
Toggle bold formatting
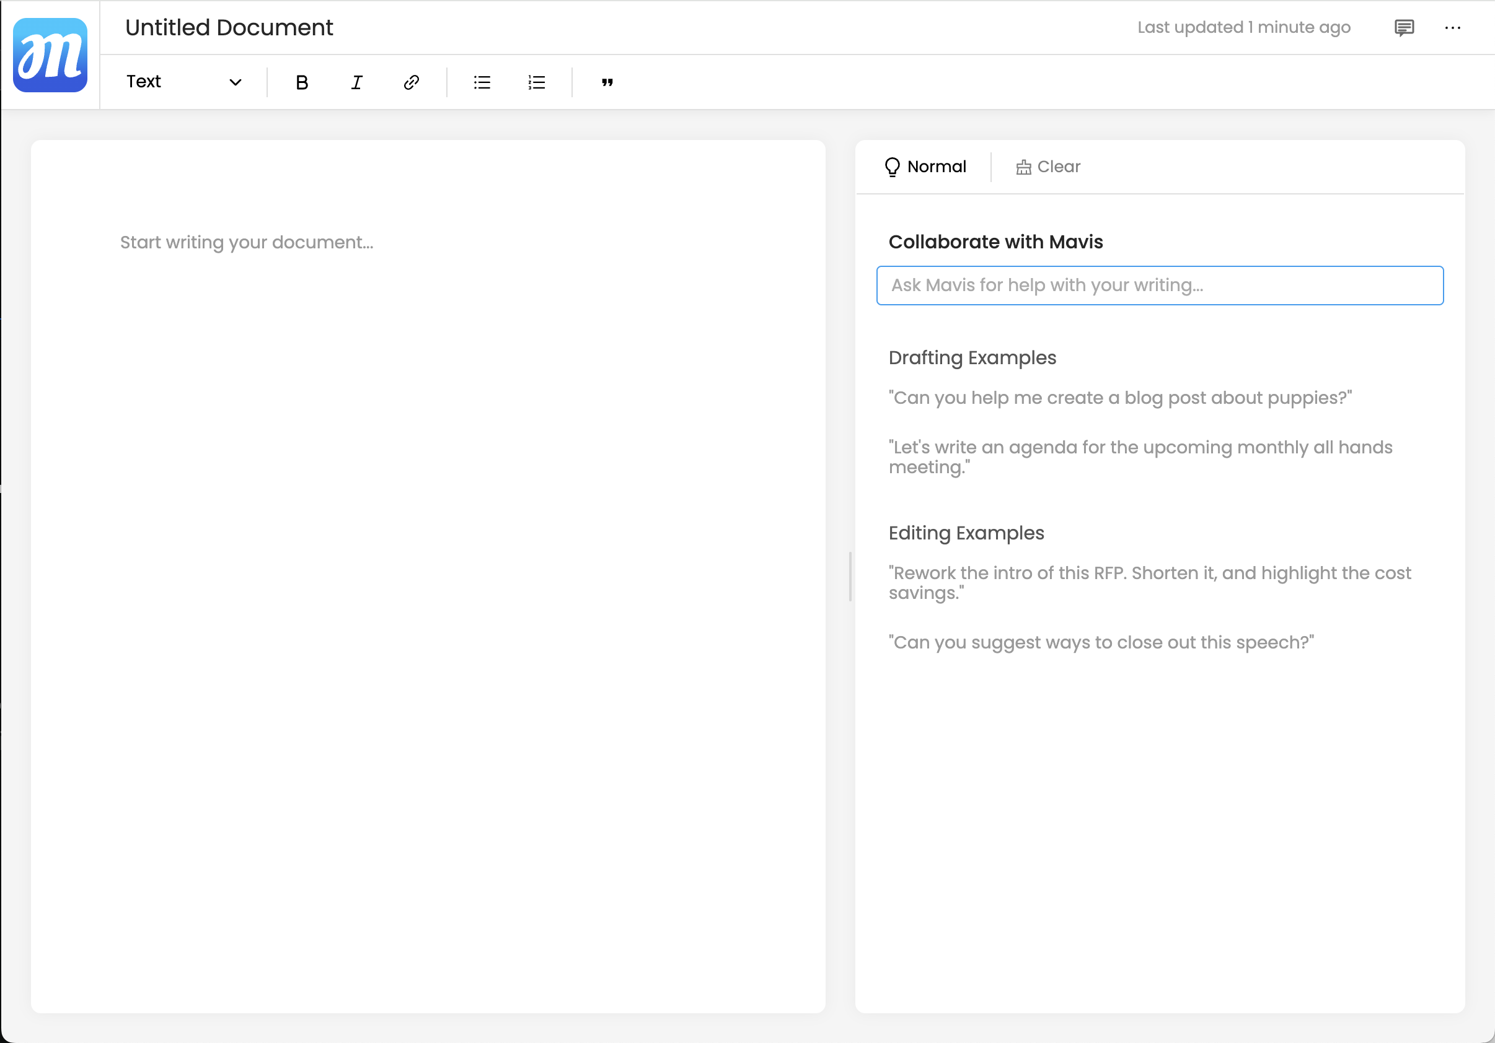tap(301, 82)
